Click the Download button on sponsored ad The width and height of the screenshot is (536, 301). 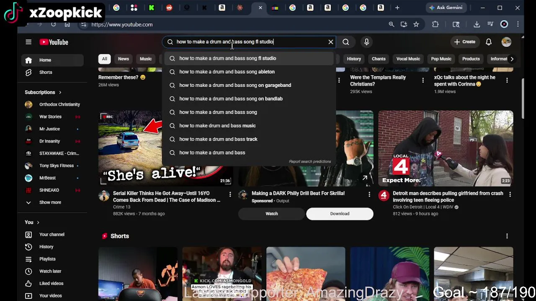coord(340,214)
